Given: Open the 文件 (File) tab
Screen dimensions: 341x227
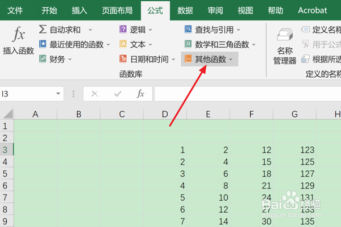Looking at the screenshot, I should click(x=15, y=10).
